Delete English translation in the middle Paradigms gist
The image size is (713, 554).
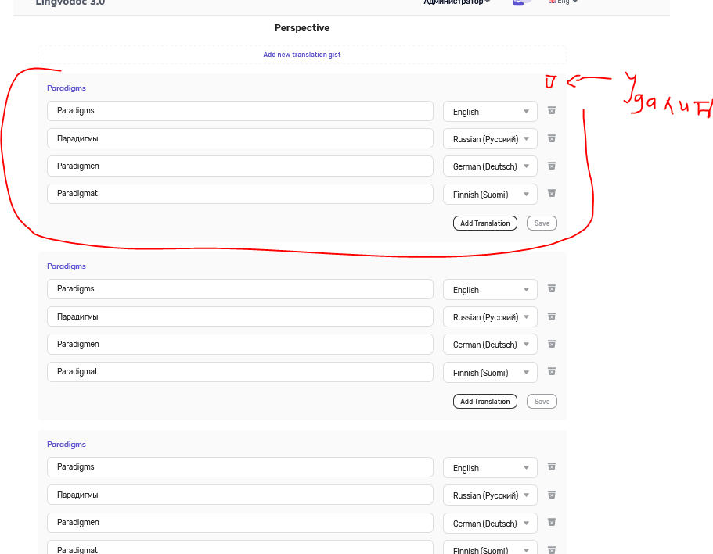(x=552, y=288)
